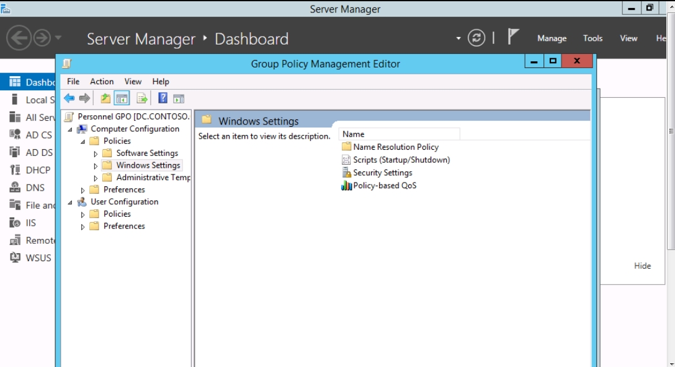The height and width of the screenshot is (367, 675).
Task: Open Scripts (Startup/Shutdown) in right pane
Action: point(396,160)
